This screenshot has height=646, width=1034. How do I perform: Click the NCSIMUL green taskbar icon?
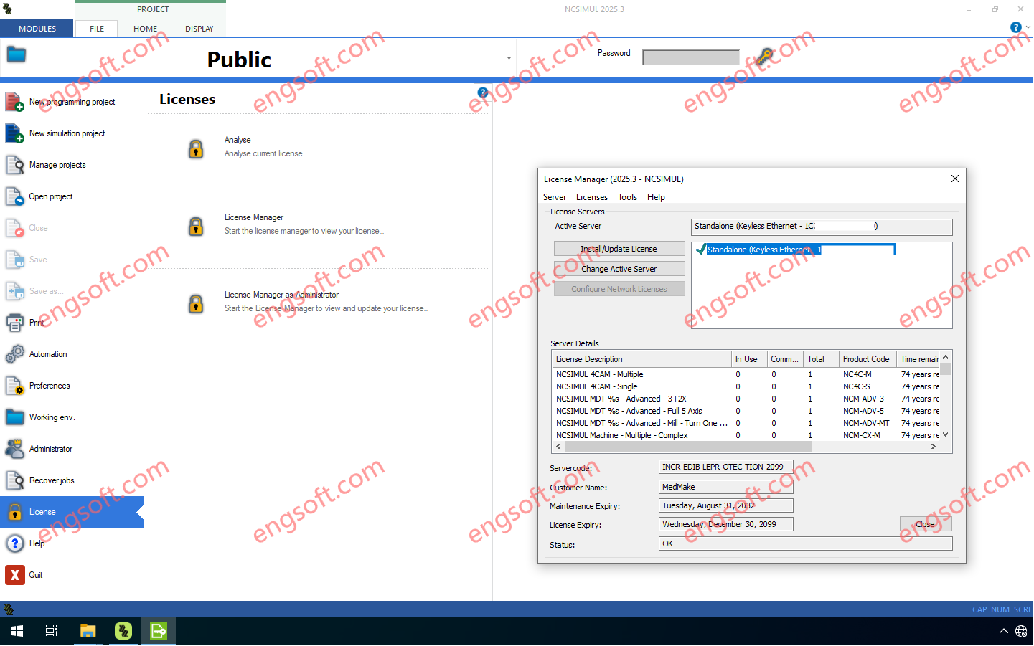pyautogui.click(x=123, y=631)
